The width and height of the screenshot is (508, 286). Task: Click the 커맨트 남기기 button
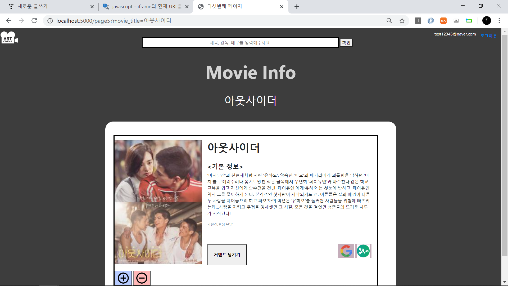tap(227, 254)
